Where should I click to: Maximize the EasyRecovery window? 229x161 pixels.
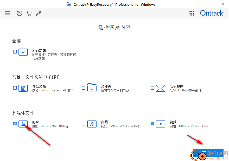point(211,4)
